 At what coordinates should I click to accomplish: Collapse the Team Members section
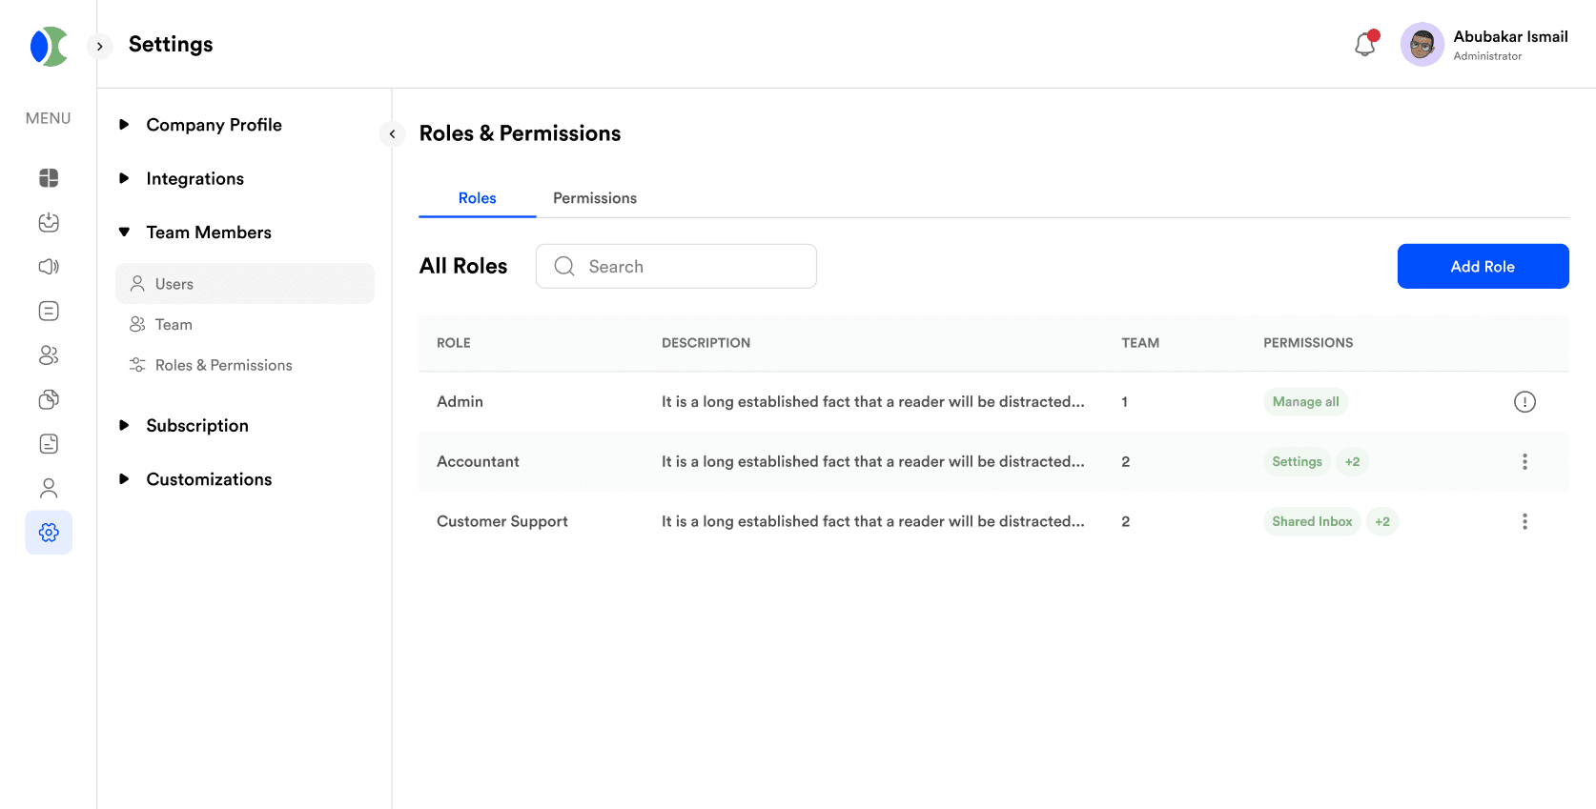(x=124, y=233)
